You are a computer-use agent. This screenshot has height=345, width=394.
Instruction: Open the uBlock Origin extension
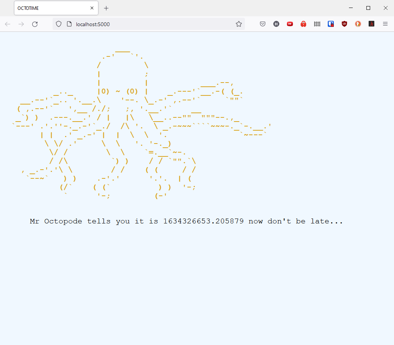tap(344, 24)
